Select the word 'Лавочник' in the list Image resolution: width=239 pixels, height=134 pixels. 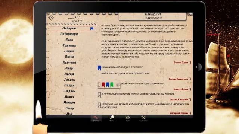click(69, 63)
